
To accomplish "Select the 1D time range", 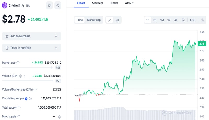I will pos(148,20).
